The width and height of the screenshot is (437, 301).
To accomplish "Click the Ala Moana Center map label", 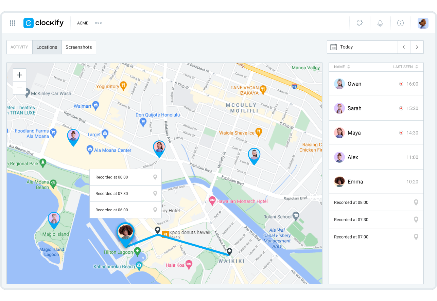I will [x=113, y=150].
